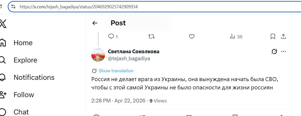Viewport: 301px width, 116px height.
Task: Click Светлана Соколкова's profile picture
Action: [98, 55]
